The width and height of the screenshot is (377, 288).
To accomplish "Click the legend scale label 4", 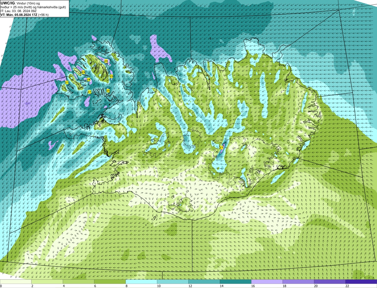I will coord(64,286).
